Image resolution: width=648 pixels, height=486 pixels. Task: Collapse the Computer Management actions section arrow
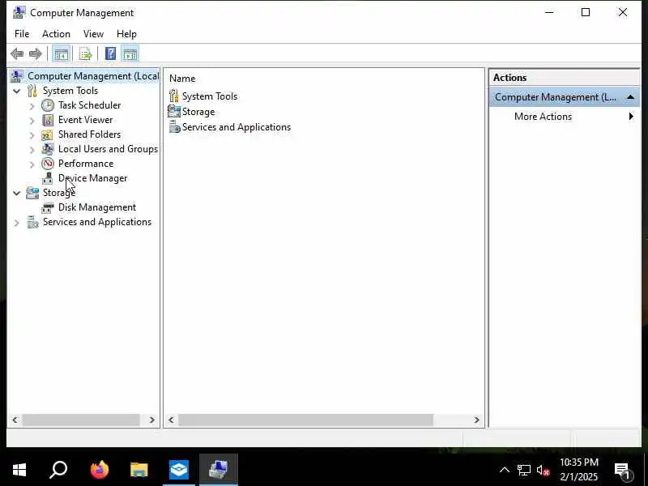tap(631, 97)
